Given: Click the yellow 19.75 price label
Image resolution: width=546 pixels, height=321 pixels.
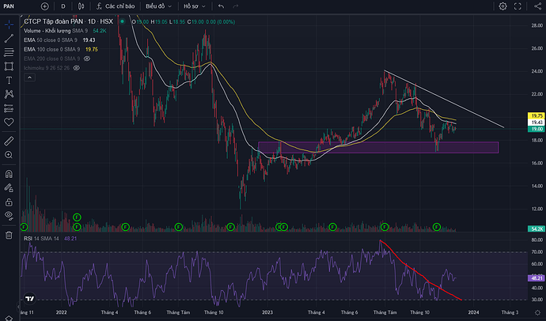Looking at the screenshot, I should (x=537, y=115).
